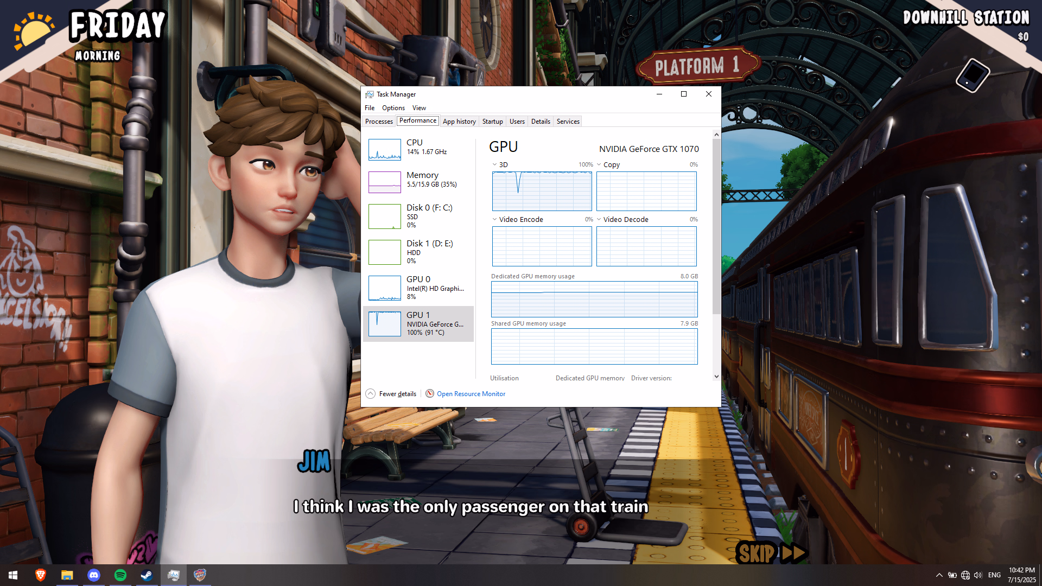Click the Open Resource Monitor link
1042x586 pixels.
[x=471, y=393]
